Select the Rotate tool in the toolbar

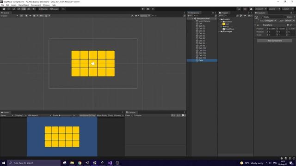coord(14,9)
